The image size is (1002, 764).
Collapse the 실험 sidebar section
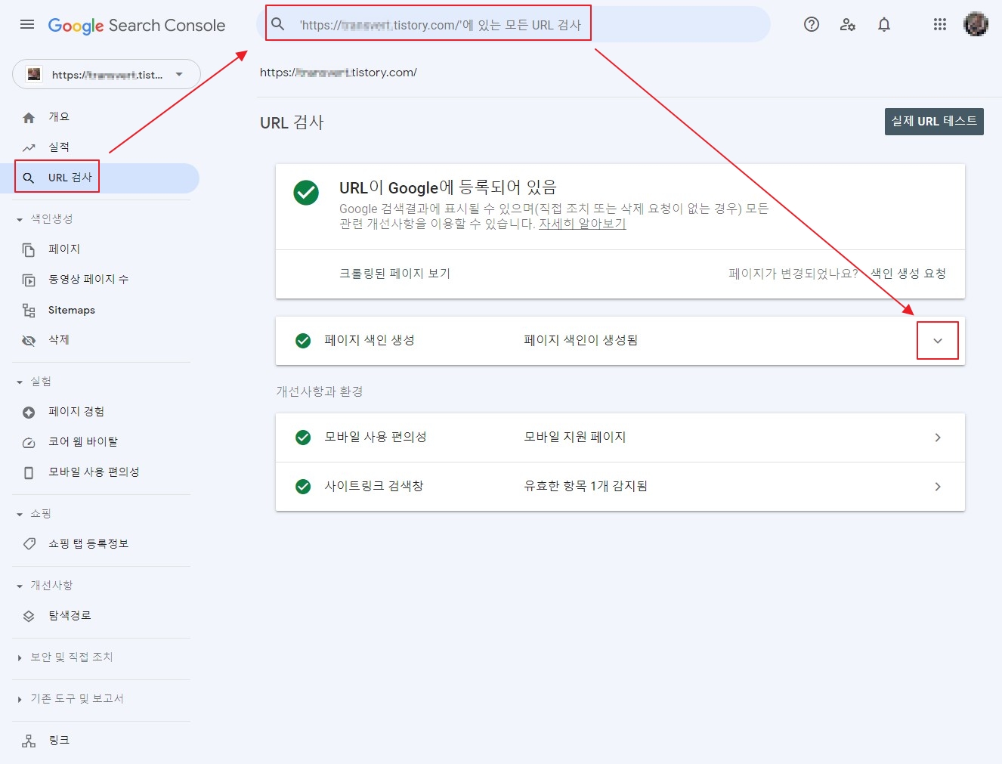20,382
